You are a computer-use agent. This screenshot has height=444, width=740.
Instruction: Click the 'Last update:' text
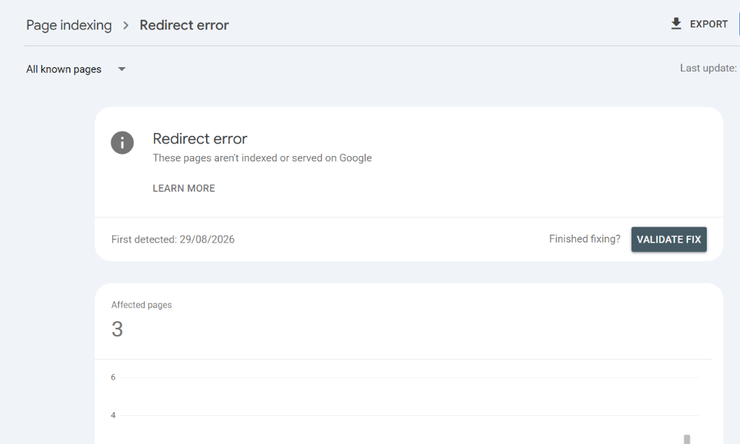point(708,69)
